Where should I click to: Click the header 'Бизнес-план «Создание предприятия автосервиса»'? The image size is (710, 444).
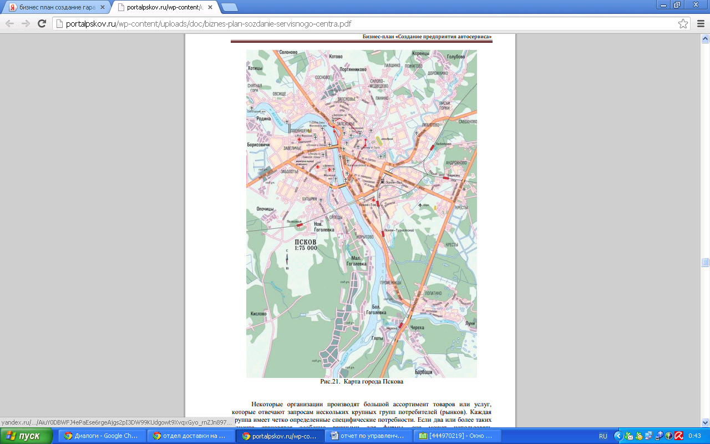(427, 37)
